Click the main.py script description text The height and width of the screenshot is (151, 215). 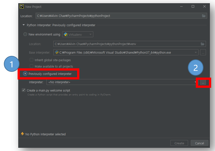pos(69,94)
